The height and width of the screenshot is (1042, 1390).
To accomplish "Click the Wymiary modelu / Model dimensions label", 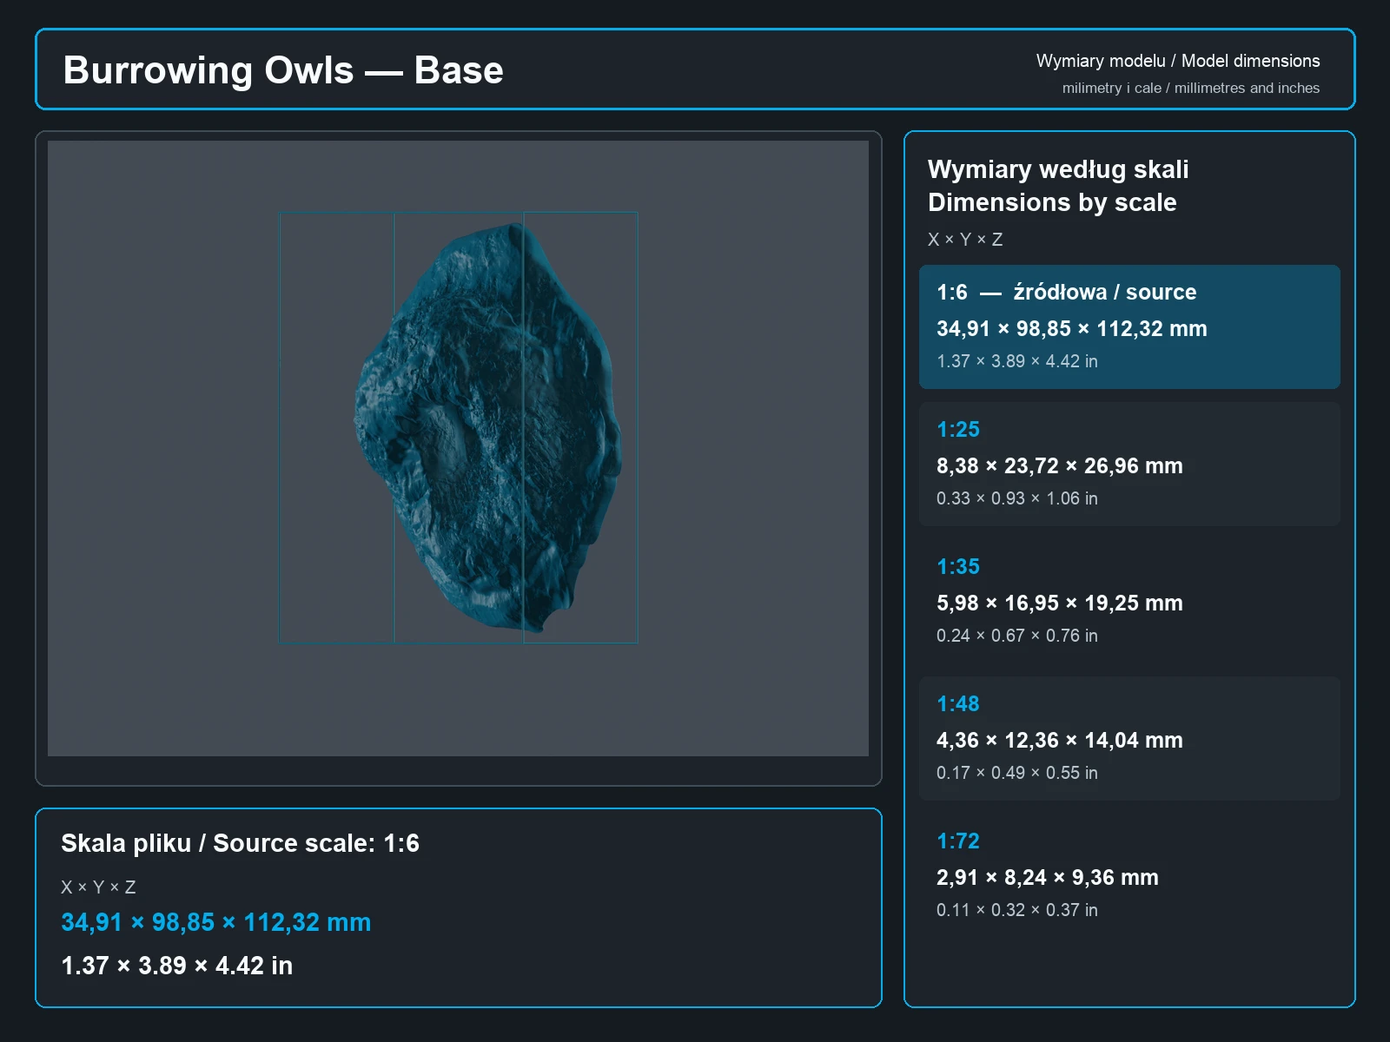I will point(1178,61).
